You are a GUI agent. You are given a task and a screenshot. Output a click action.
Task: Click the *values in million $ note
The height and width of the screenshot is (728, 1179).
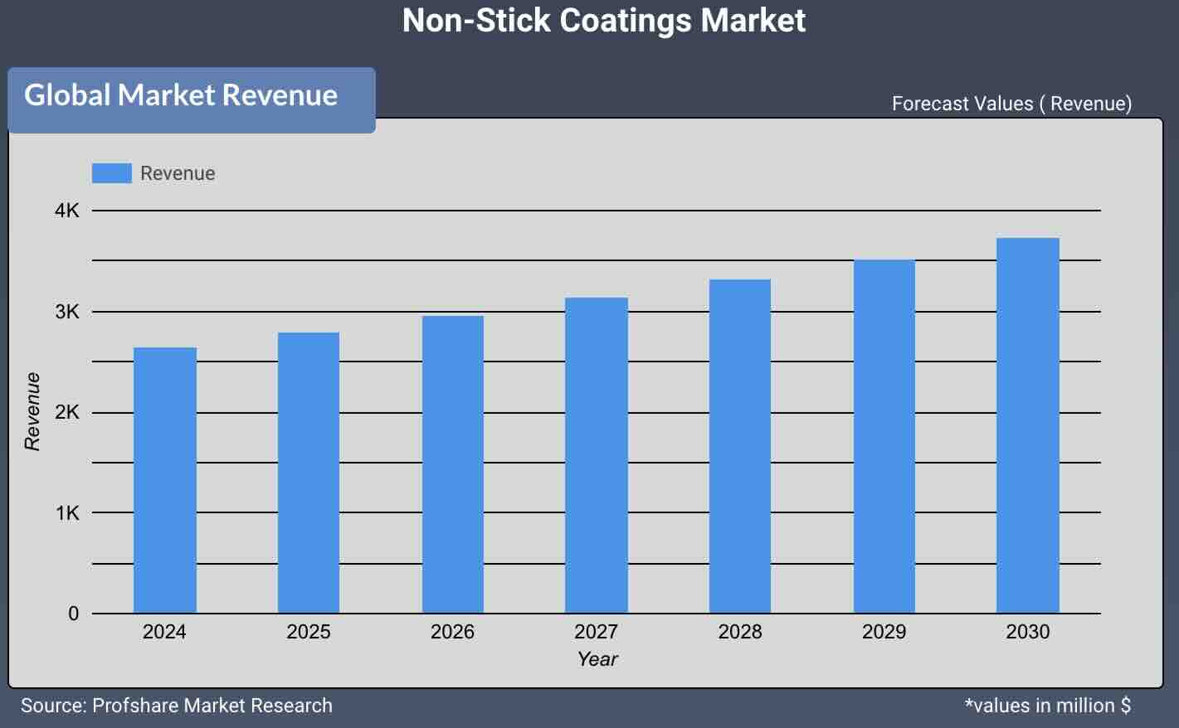tap(1048, 706)
